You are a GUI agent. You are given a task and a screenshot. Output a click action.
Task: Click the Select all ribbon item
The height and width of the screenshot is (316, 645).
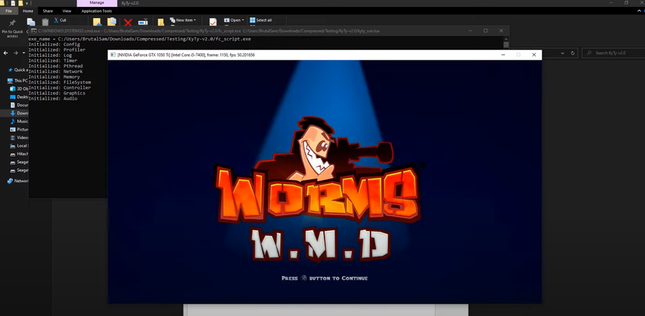click(260, 20)
